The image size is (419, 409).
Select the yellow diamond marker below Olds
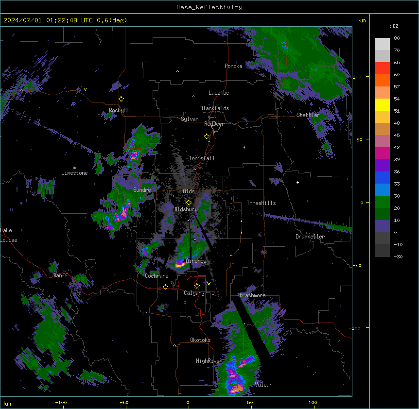(189, 203)
